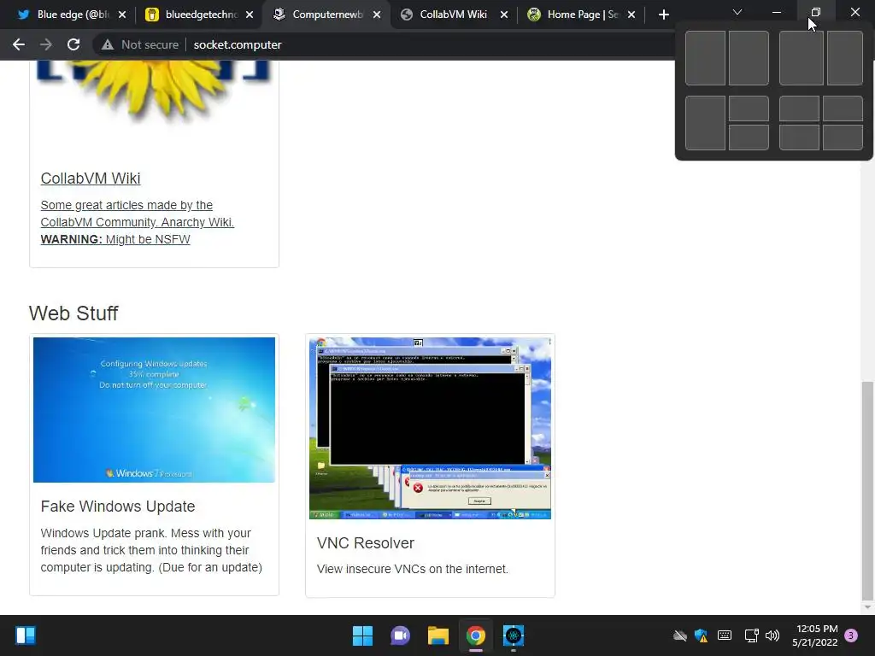Click the scrollbar down arrow
The image size is (875, 656).
(867, 607)
